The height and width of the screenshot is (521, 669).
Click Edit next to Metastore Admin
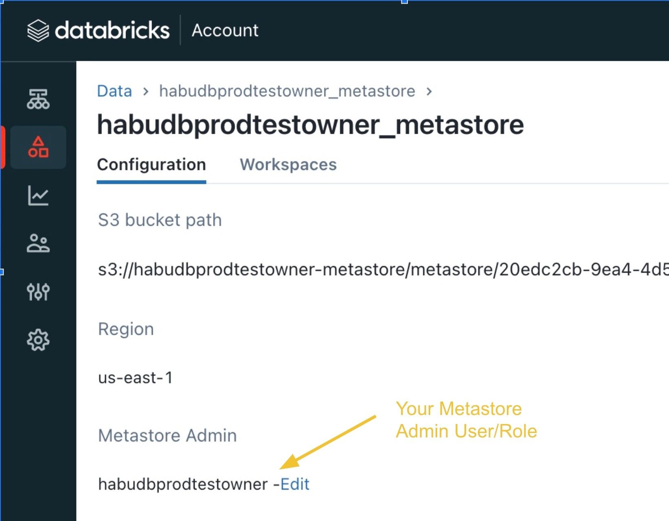click(x=295, y=484)
